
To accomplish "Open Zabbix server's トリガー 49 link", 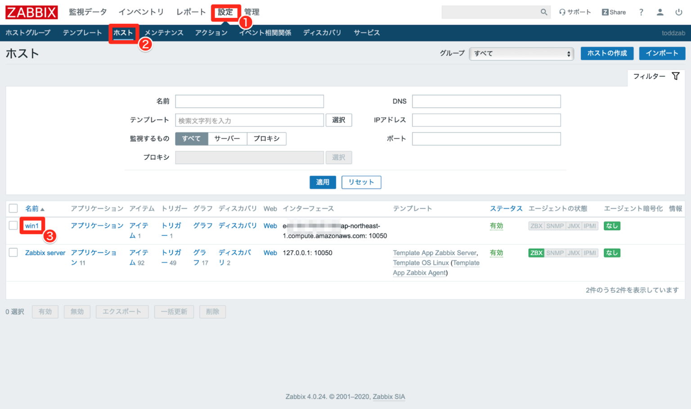I will 171,257.
